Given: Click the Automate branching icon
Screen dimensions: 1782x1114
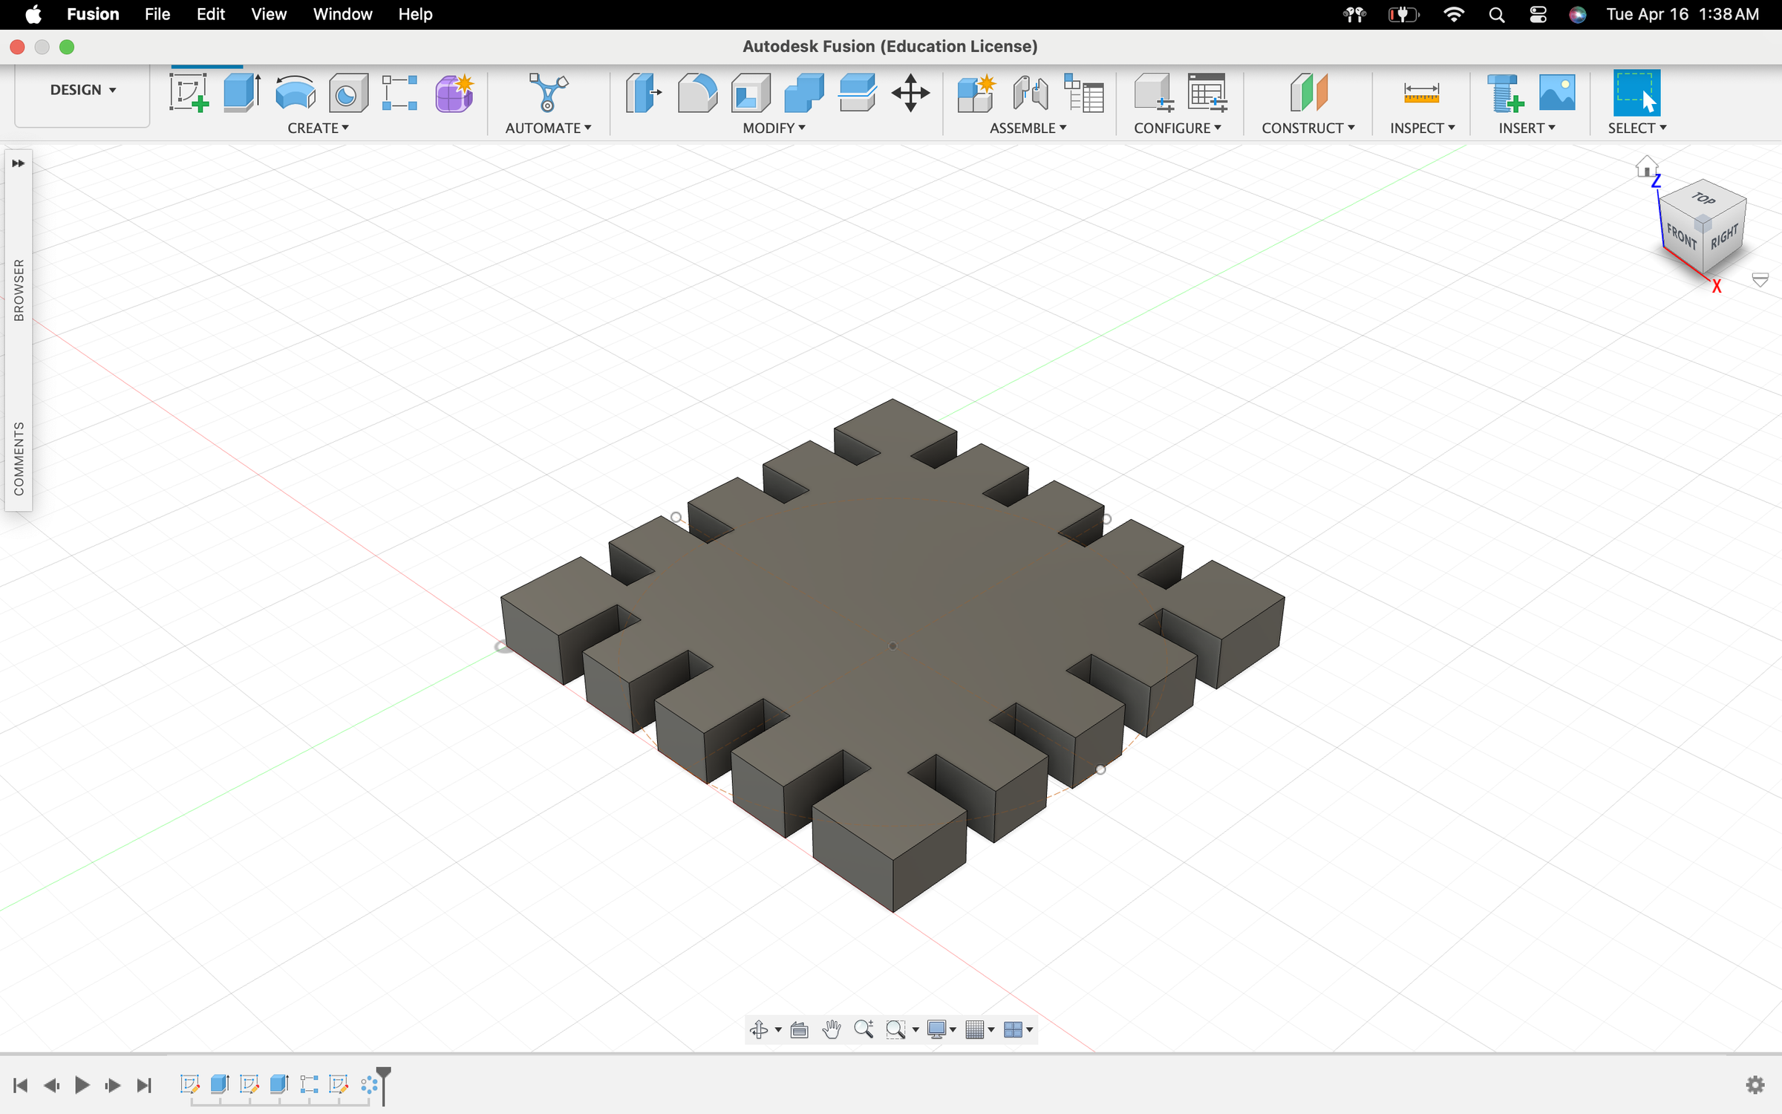Looking at the screenshot, I should click(549, 93).
